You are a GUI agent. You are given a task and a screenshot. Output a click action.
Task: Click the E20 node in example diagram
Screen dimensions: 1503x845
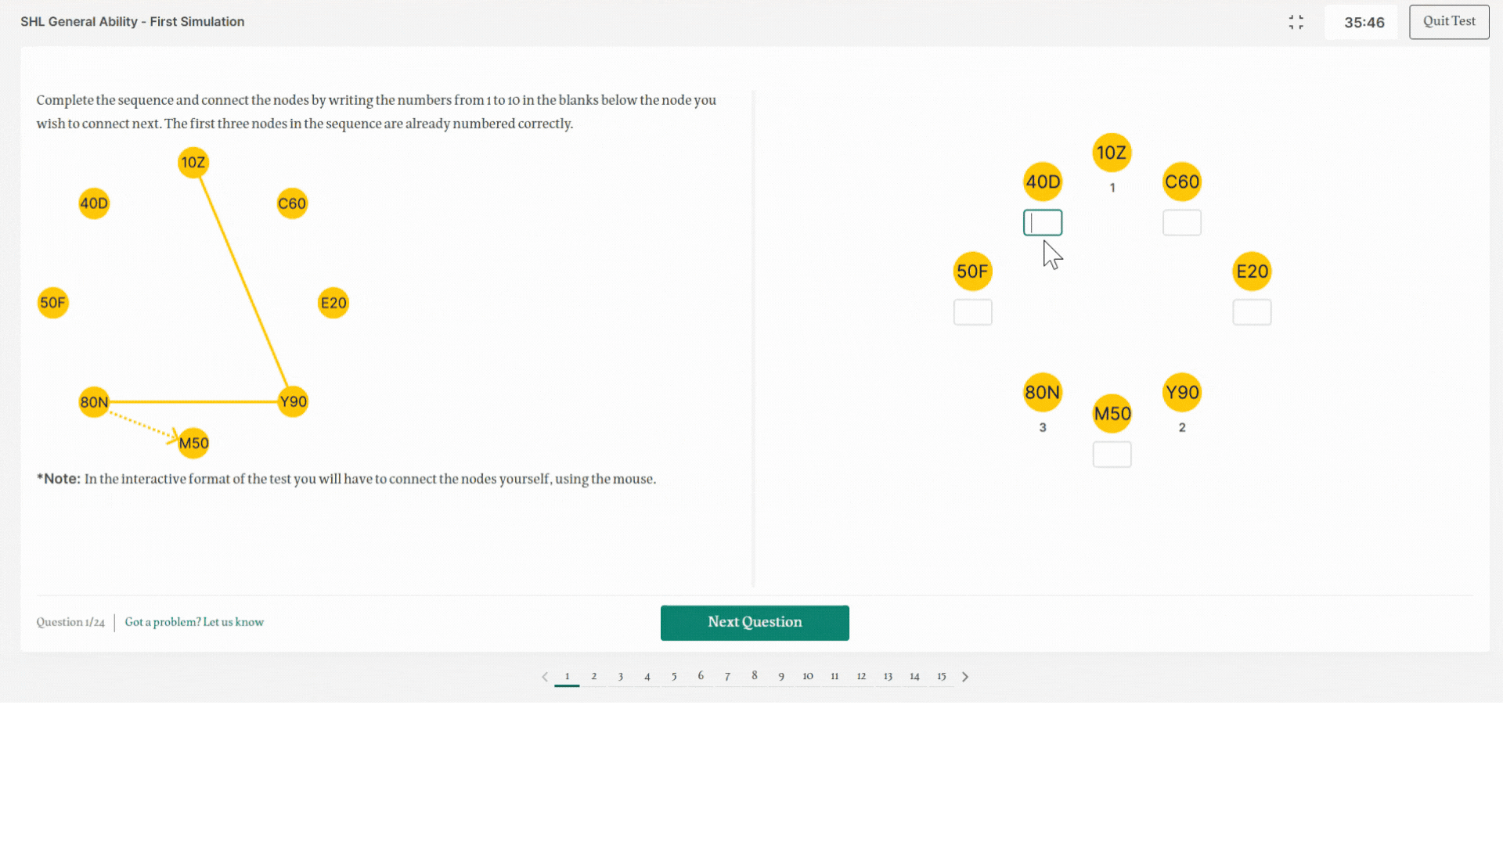click(333, 303)
